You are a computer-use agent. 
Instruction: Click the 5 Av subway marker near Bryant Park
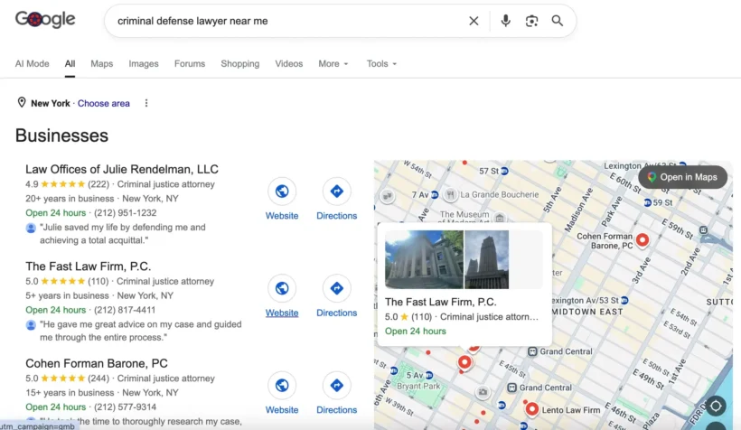tap(429, 375)
